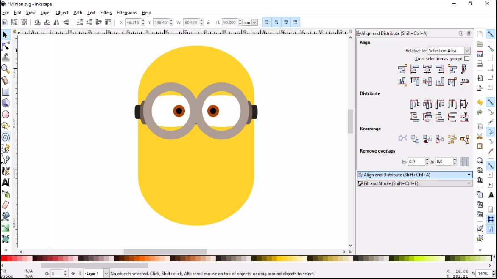This screenshot has width=497, height=279.
Task: Align right edges button
Action: pos(440,68)
